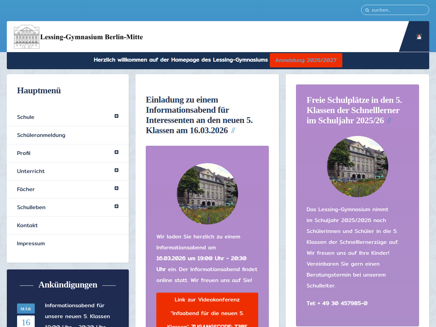Image resolution: width=436 pixels, height=327 pixels.
Task: Click the magnifier icon in search box
Action: pyautogui.click(x=367, y=10)
